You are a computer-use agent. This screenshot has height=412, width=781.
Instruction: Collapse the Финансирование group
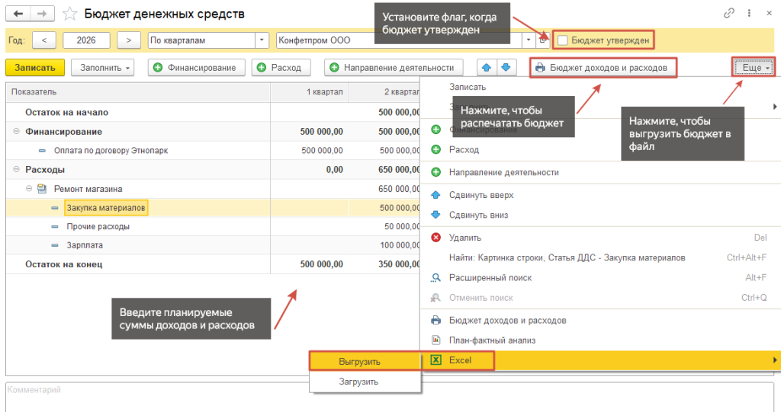coord(17,131)
